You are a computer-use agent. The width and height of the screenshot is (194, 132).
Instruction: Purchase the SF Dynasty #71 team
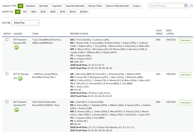point(185,75)
